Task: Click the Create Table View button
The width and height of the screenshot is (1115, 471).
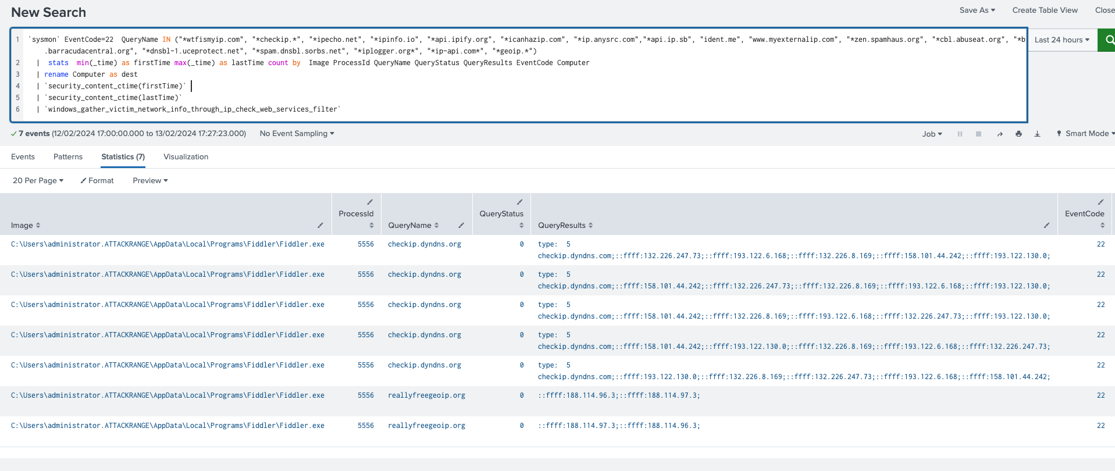Action: (1045, 10)
